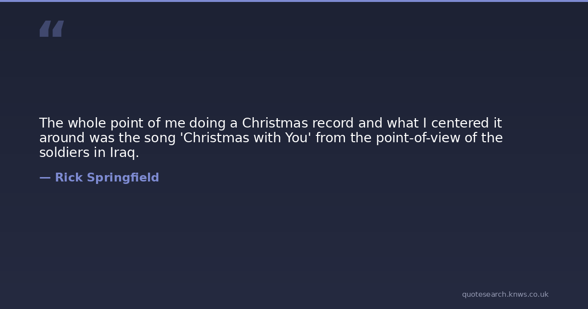Click the large quotation mark icon
The height and width of the screenshot is (309, 588).
[x=51, y=29]
